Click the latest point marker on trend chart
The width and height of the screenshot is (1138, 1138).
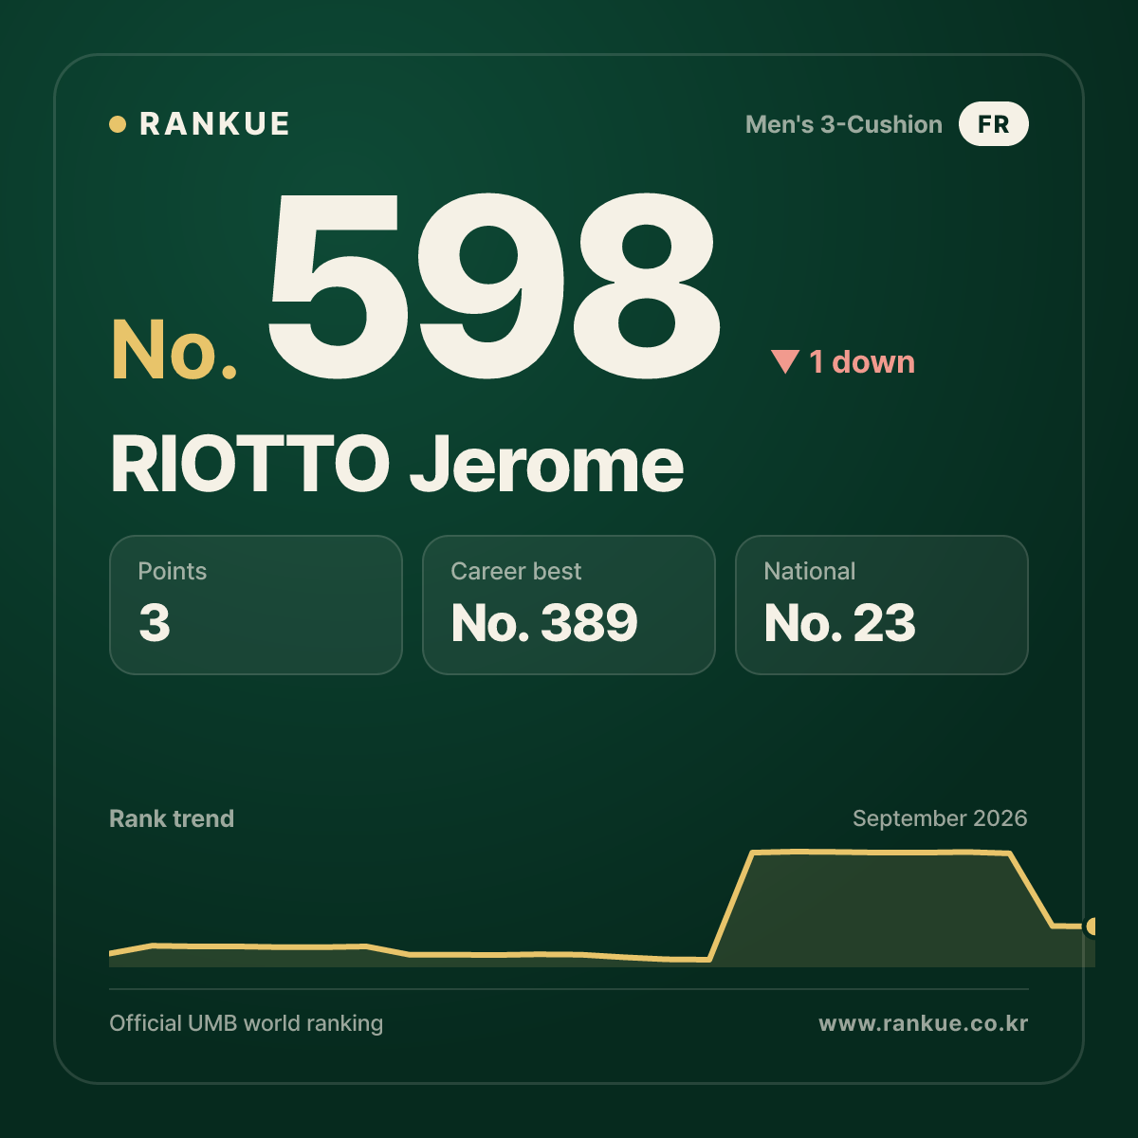click(x=1092, y=926)
